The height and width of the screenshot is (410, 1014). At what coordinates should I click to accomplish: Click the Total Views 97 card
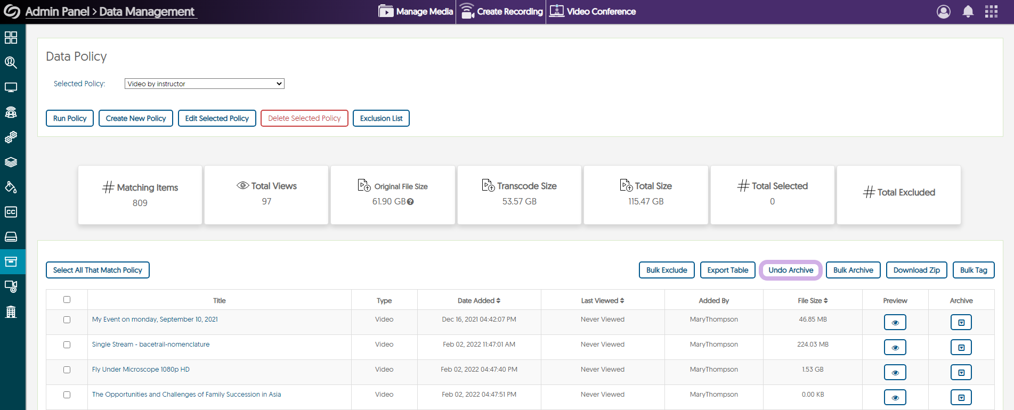(x=266, y=195)
